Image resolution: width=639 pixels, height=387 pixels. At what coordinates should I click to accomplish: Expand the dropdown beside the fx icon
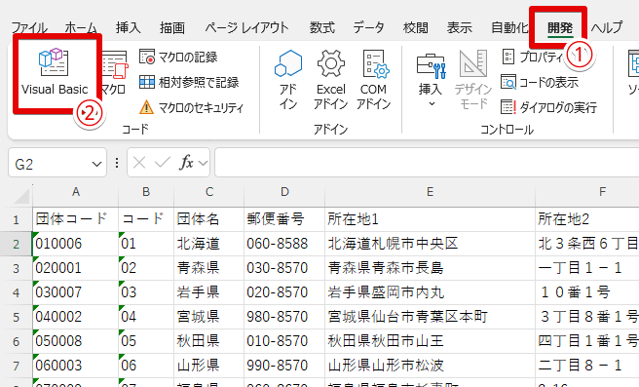click(x=203, y=164)
